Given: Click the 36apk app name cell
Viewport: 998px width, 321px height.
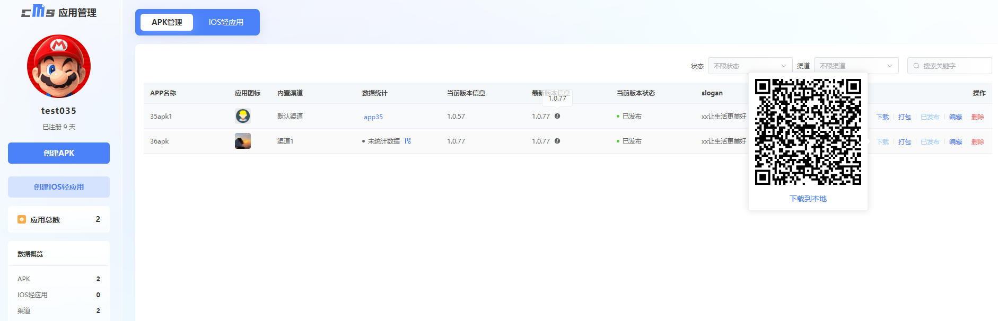Looking at the screenshot, I should (160, 141).
